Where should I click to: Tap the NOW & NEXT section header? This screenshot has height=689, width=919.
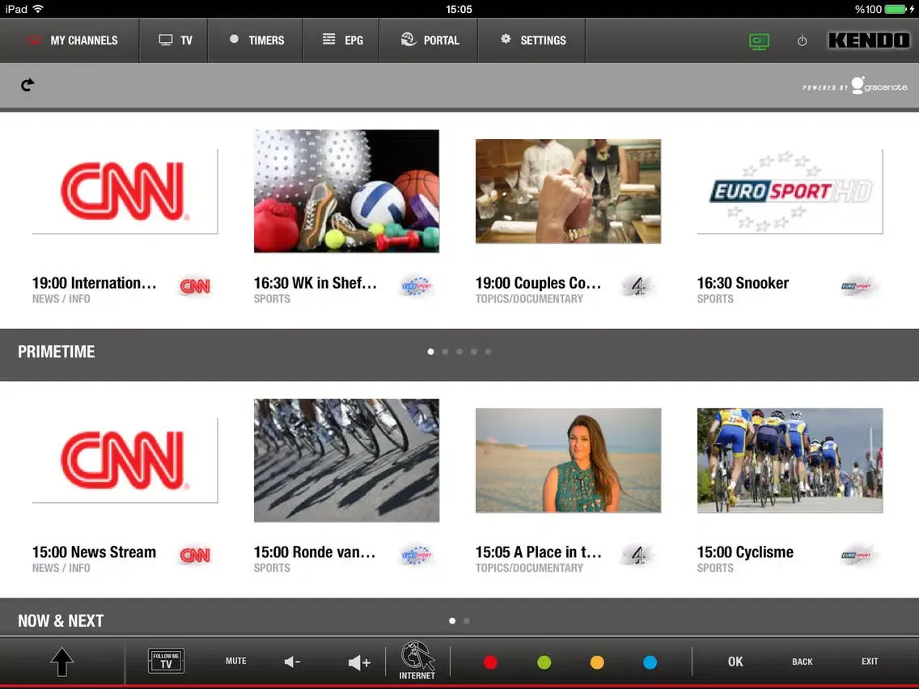pyautogui.click(x=61, y=620)
